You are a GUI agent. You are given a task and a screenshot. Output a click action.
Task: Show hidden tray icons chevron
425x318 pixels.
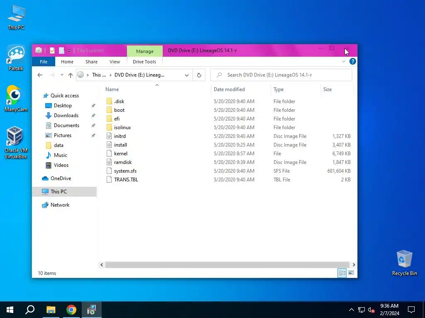coord(351,310)
